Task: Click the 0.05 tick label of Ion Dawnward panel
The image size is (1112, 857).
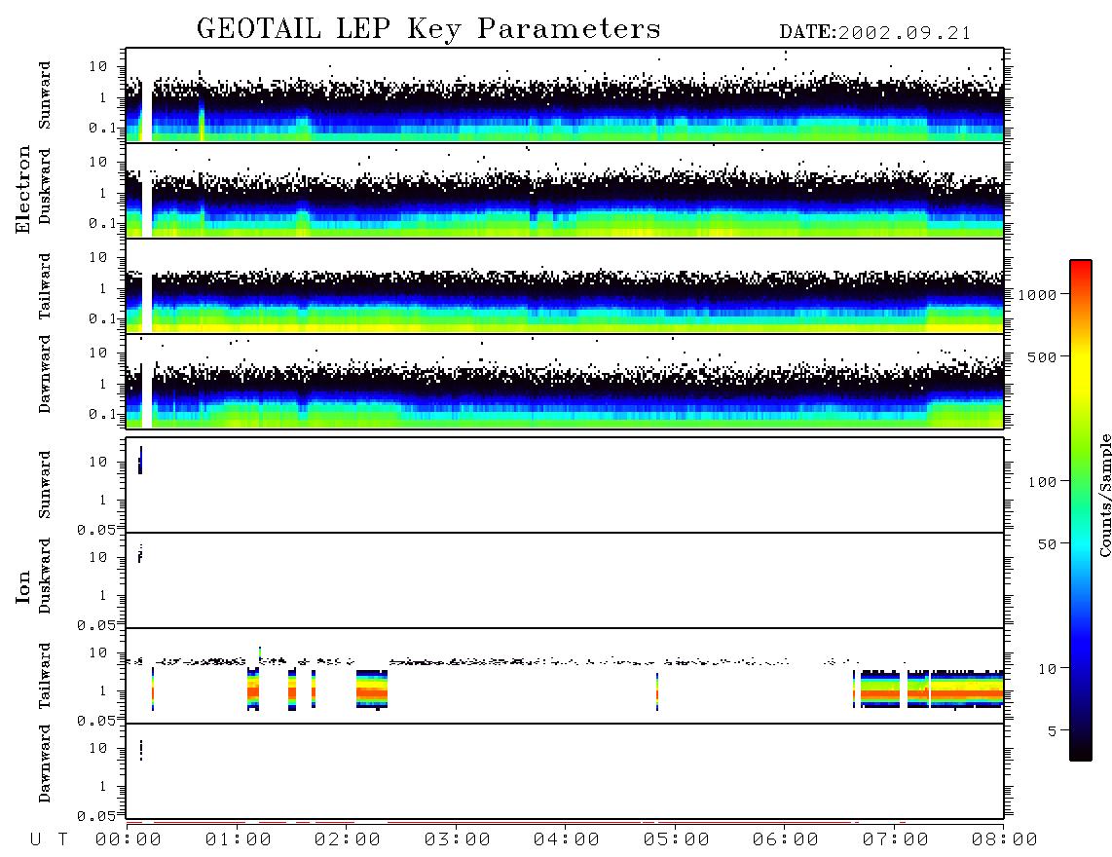Action: pyautogui.click(x=95, y=816)
